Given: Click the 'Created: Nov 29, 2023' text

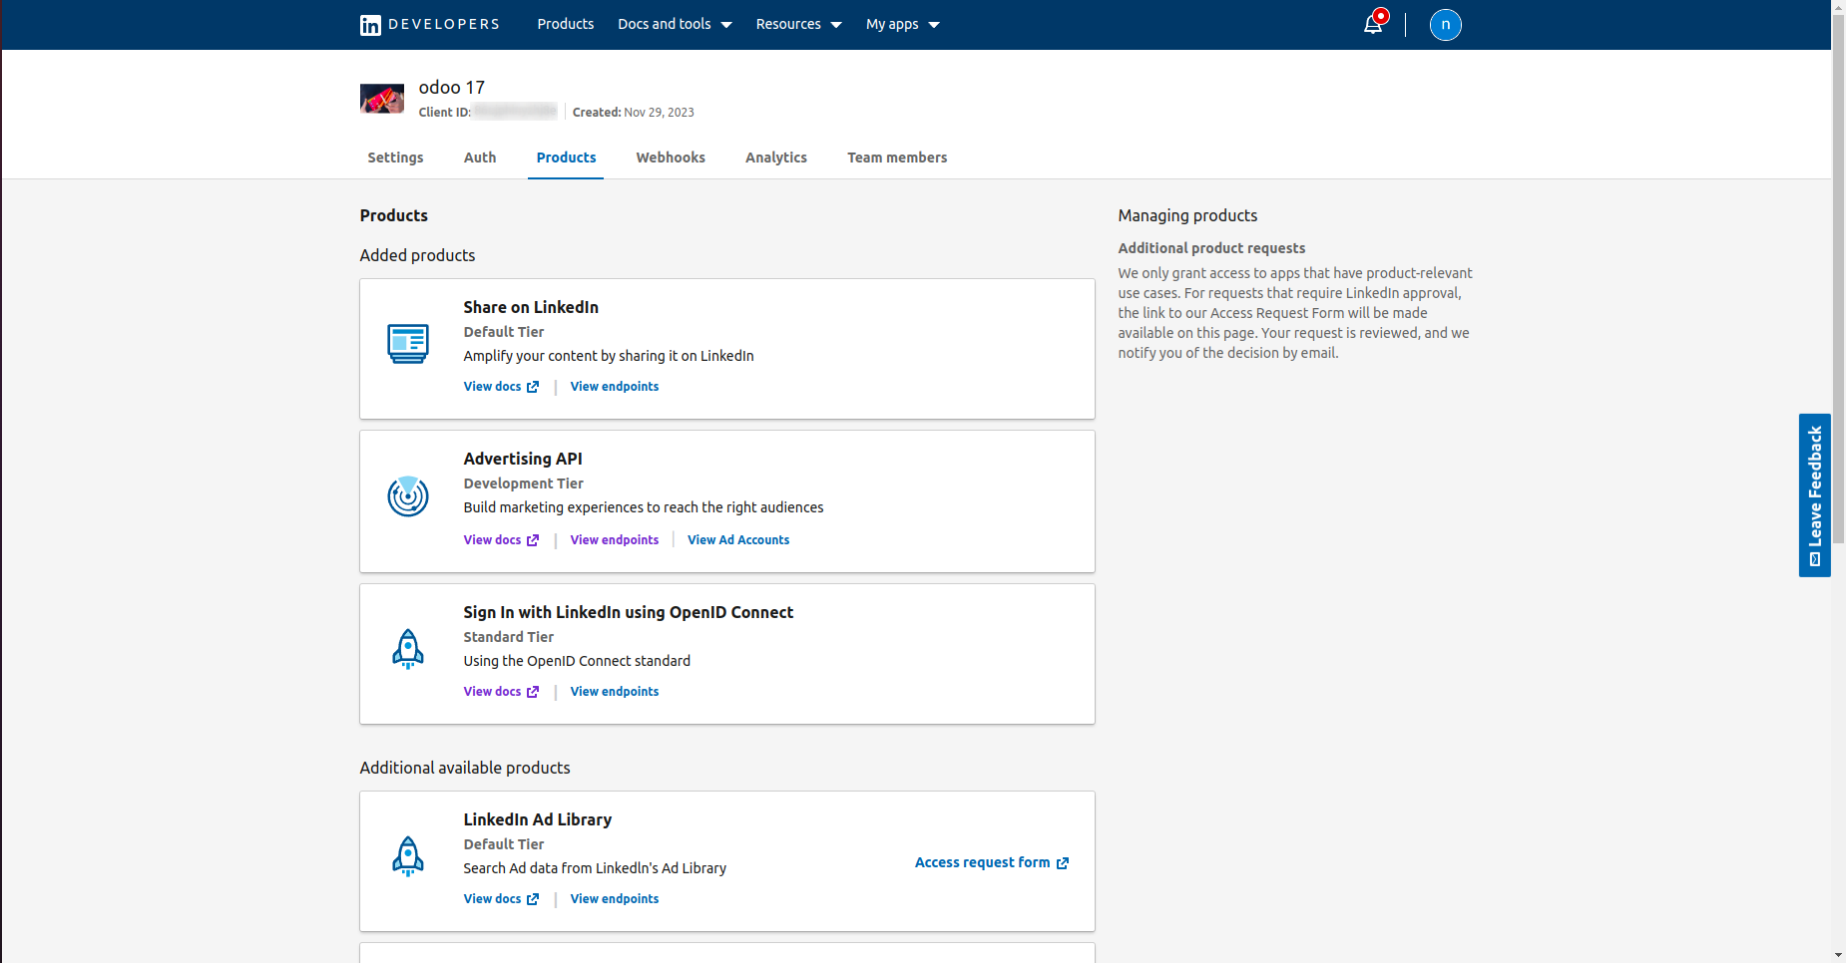Looking at the screenshot, I should [x=633, y=113].
